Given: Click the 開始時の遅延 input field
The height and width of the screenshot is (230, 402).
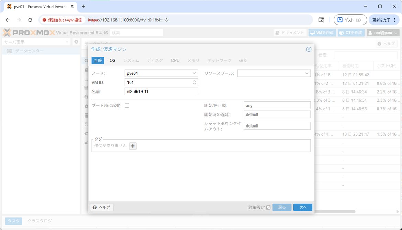Looking at the screenshot, I should click(277, 114).
